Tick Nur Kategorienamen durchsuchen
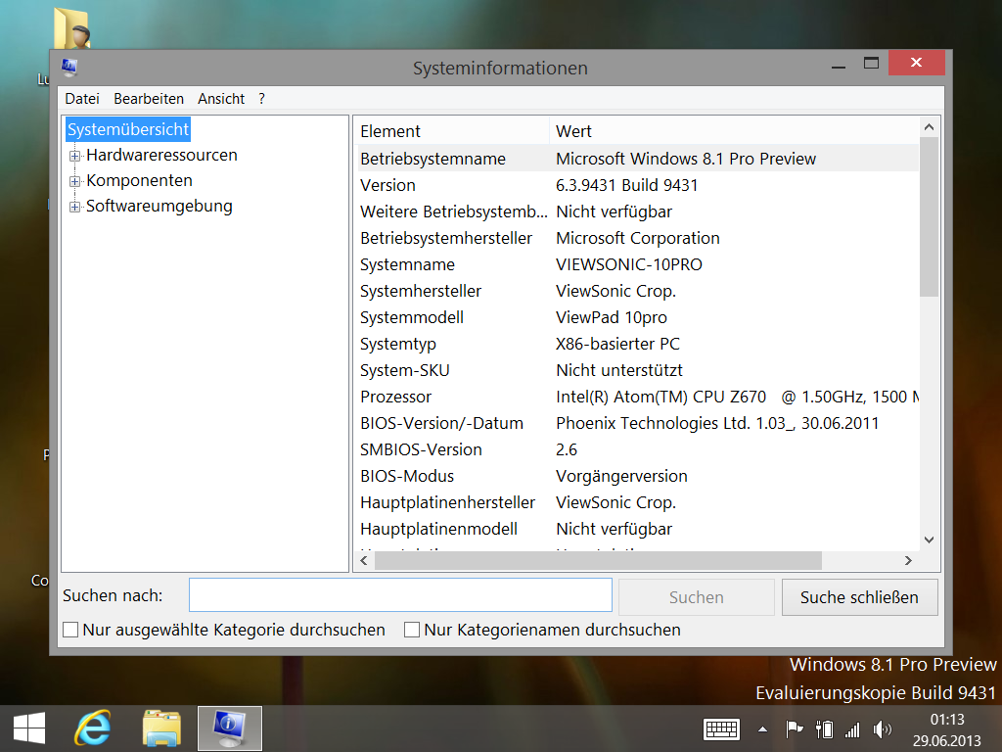The image size is (1002, 752). pos(412,630)
